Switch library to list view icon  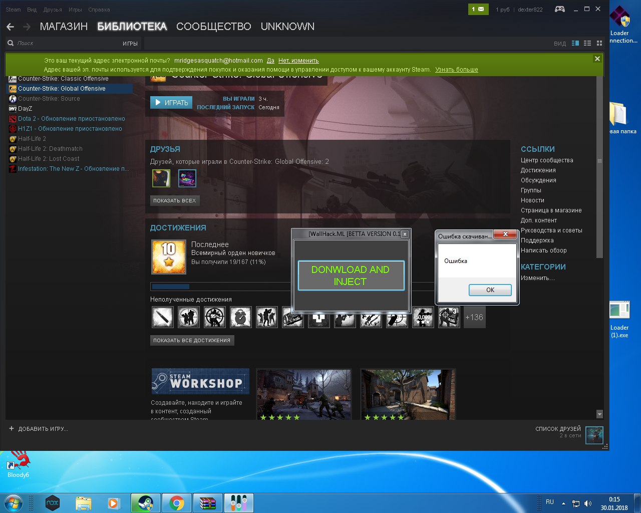click(587, 43)
